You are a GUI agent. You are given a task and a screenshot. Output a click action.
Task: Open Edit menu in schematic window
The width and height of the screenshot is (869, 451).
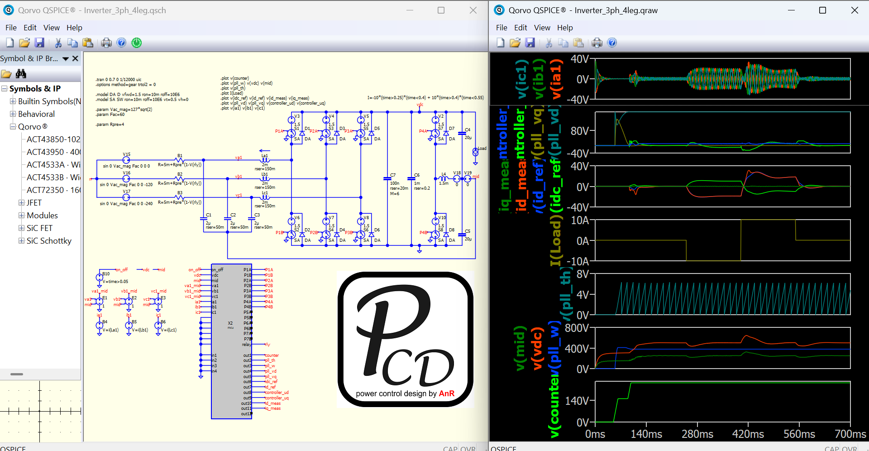(30, 28)
